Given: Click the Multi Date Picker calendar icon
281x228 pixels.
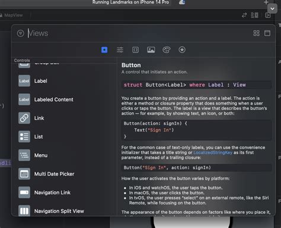Looking at the screenshot, I should 24,174.
